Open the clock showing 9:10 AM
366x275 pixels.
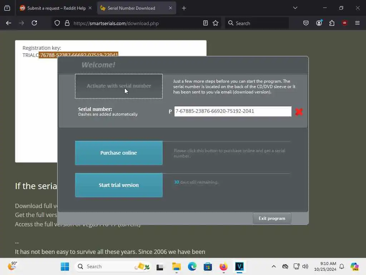tap(325, 266)
